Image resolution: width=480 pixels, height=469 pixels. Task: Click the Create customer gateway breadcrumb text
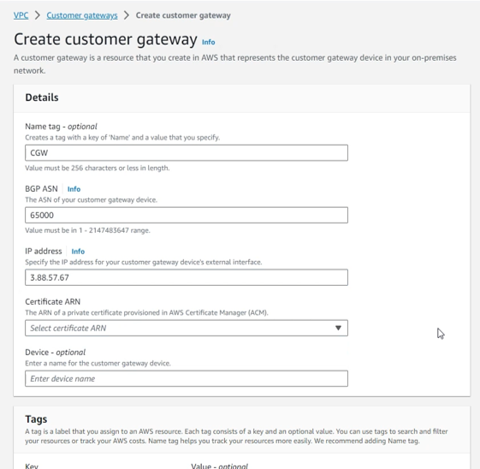pyautogui.click(x=183, y=15)
